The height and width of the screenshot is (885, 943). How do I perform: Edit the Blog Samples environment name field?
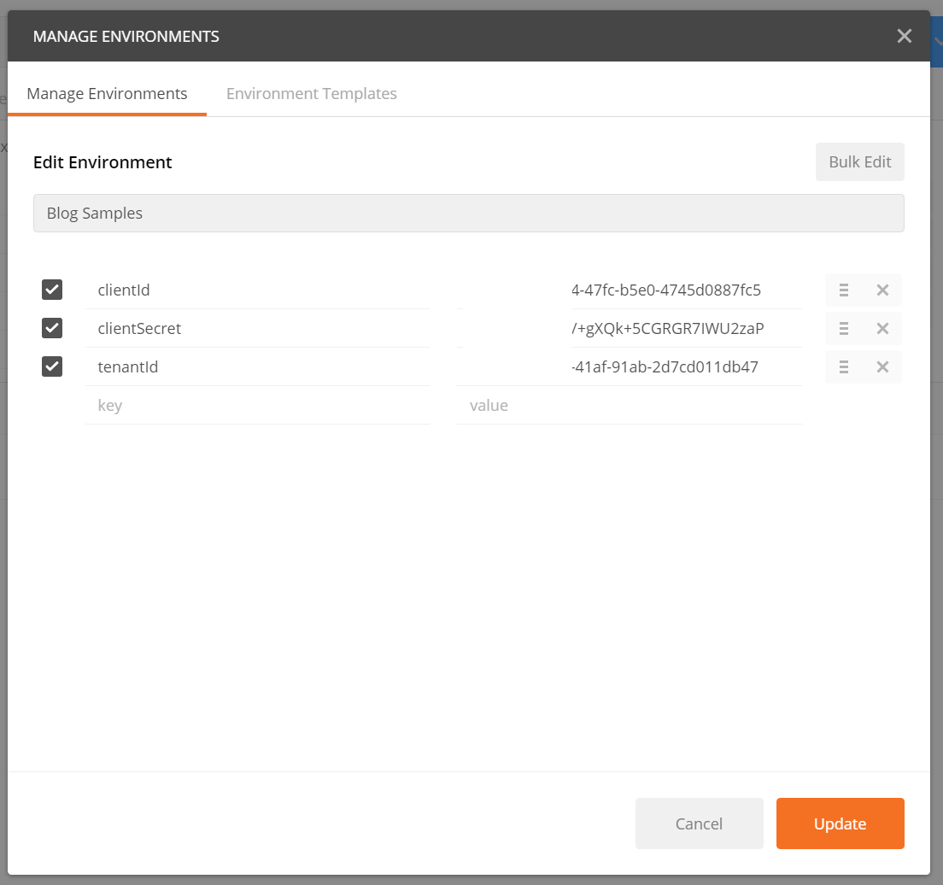click(x=468, y=214)
